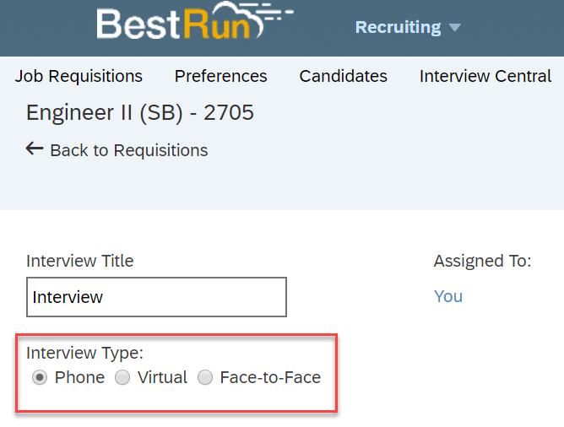Pick the Face-to-Face radio button
Image resolution: width=564 pixels, height=427 pixels.
click(x=205, y=377)
